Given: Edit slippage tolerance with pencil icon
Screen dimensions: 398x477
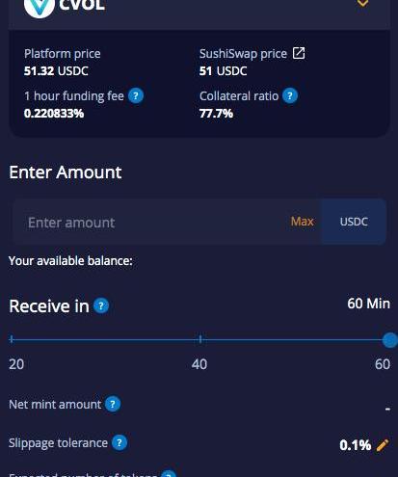Looking at the screenshot, I should pos(383,445).
